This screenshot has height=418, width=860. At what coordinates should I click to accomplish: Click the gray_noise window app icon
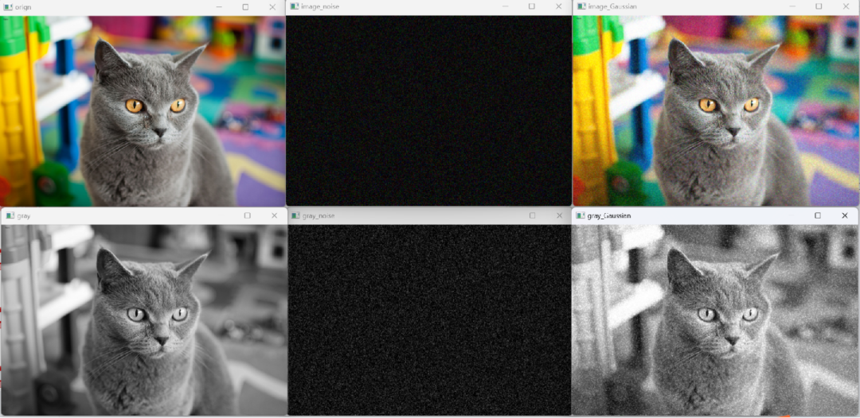pyautogui.click(x=295, y=215)
